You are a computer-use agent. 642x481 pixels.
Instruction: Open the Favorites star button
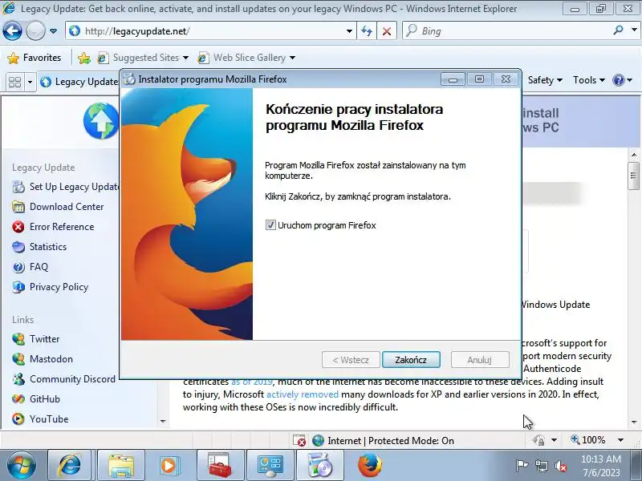[x=35, y=58]
